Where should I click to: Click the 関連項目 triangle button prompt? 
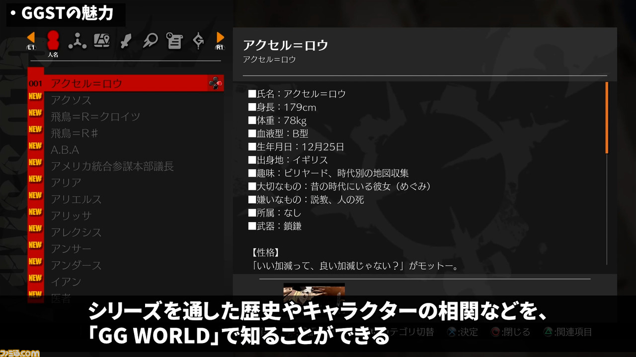click(568, 332)
